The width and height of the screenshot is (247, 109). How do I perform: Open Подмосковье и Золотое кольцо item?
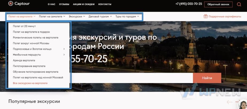[x=32, y=49]
